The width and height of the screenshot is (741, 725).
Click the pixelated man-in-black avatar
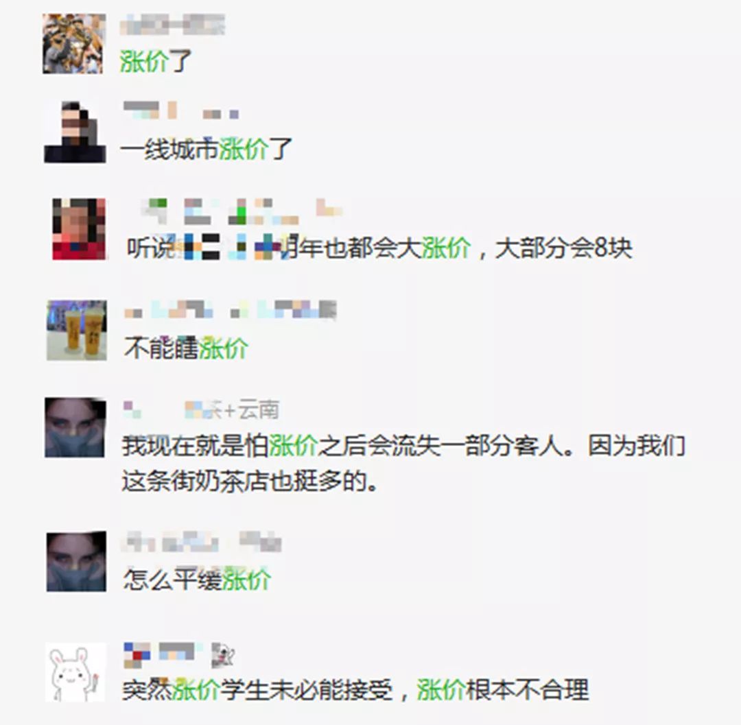point(75,132)
